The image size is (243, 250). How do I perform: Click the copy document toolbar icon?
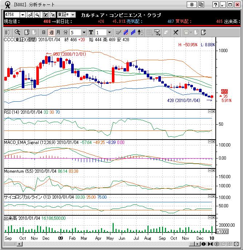point(27,32)
